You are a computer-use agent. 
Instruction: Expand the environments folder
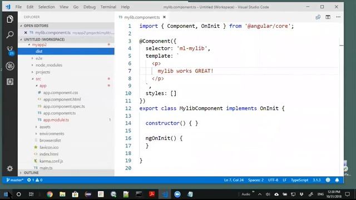click(x=36, y=134)
